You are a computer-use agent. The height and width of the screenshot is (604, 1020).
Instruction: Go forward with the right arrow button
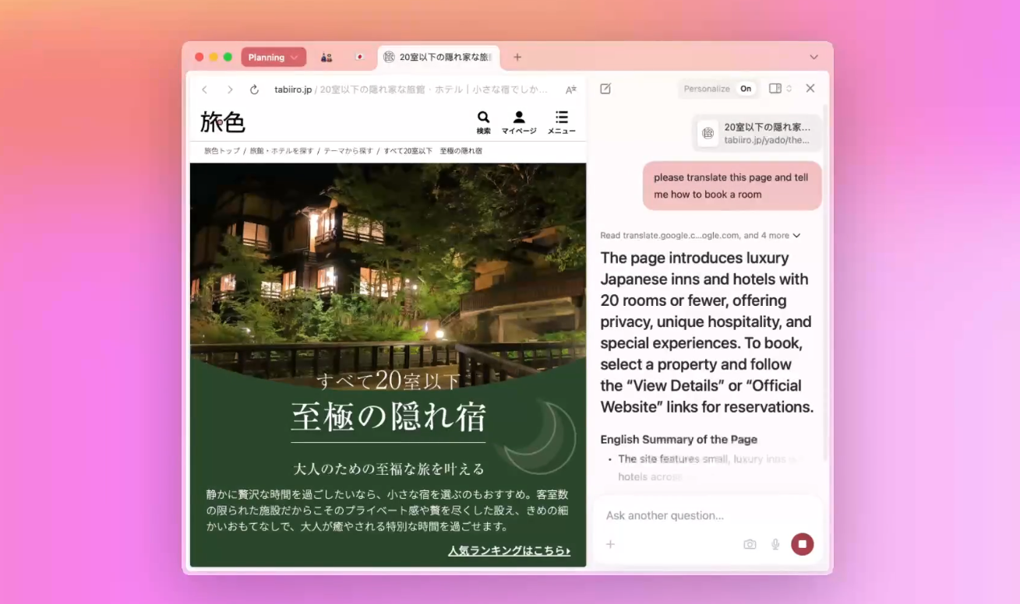230,90
